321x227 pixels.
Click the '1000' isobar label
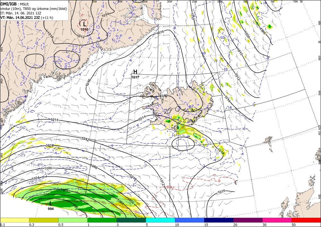tap(65, 190)
